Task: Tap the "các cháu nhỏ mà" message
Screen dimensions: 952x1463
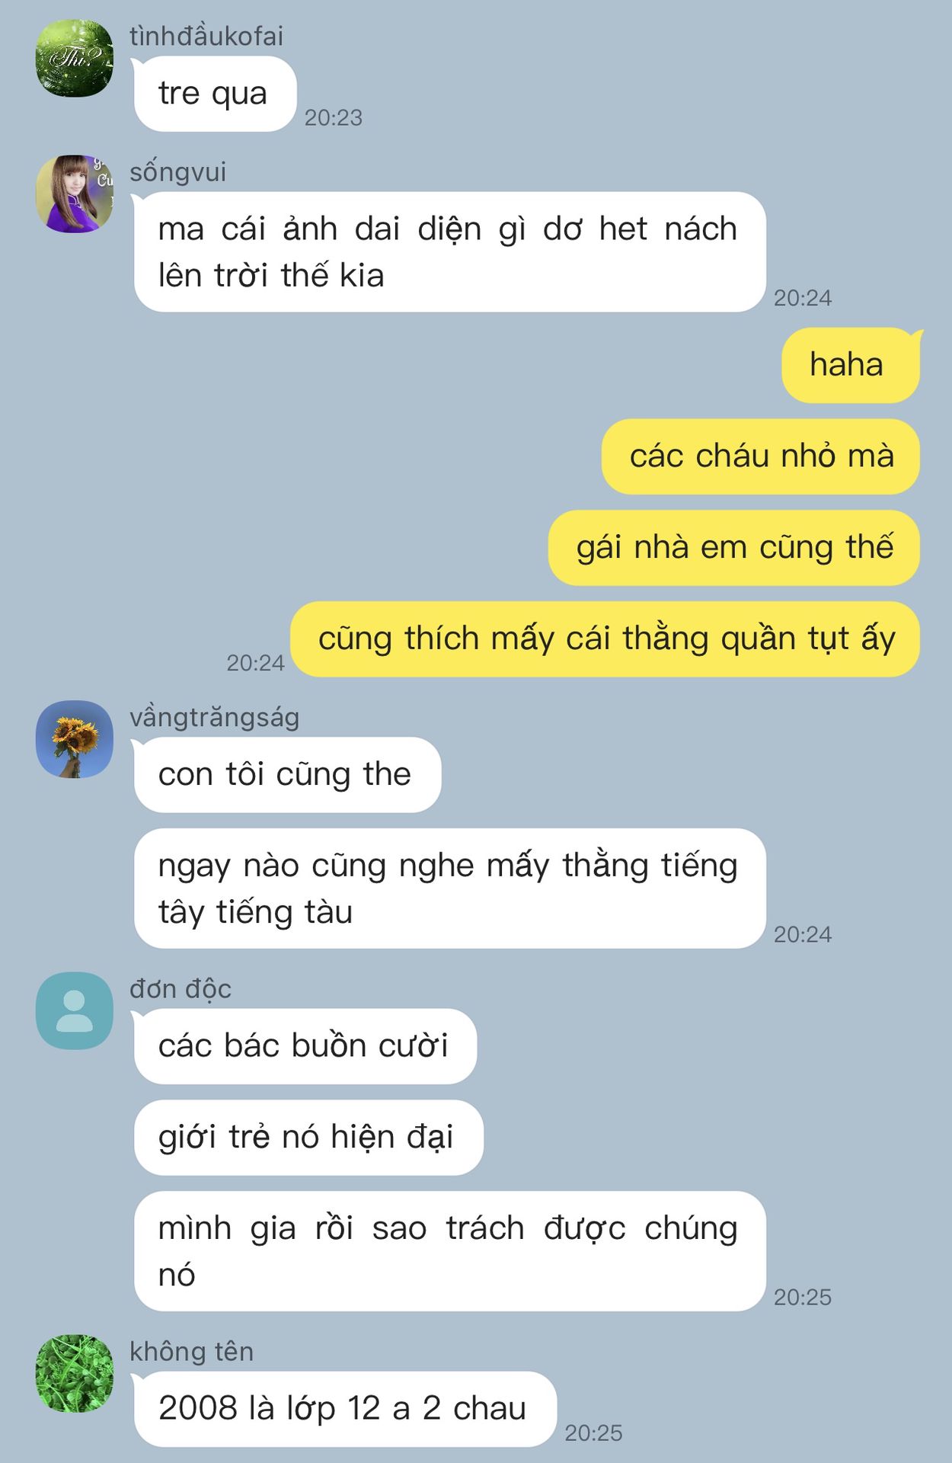Action: [x=761, y=456]
